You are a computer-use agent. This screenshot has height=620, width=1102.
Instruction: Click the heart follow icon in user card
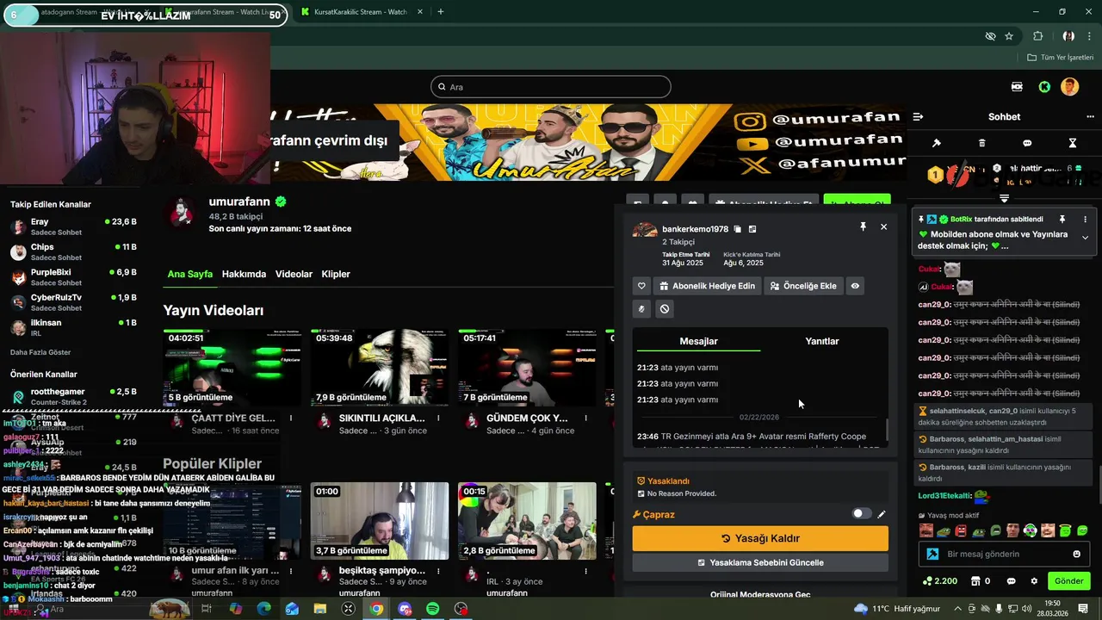[641, 286]
